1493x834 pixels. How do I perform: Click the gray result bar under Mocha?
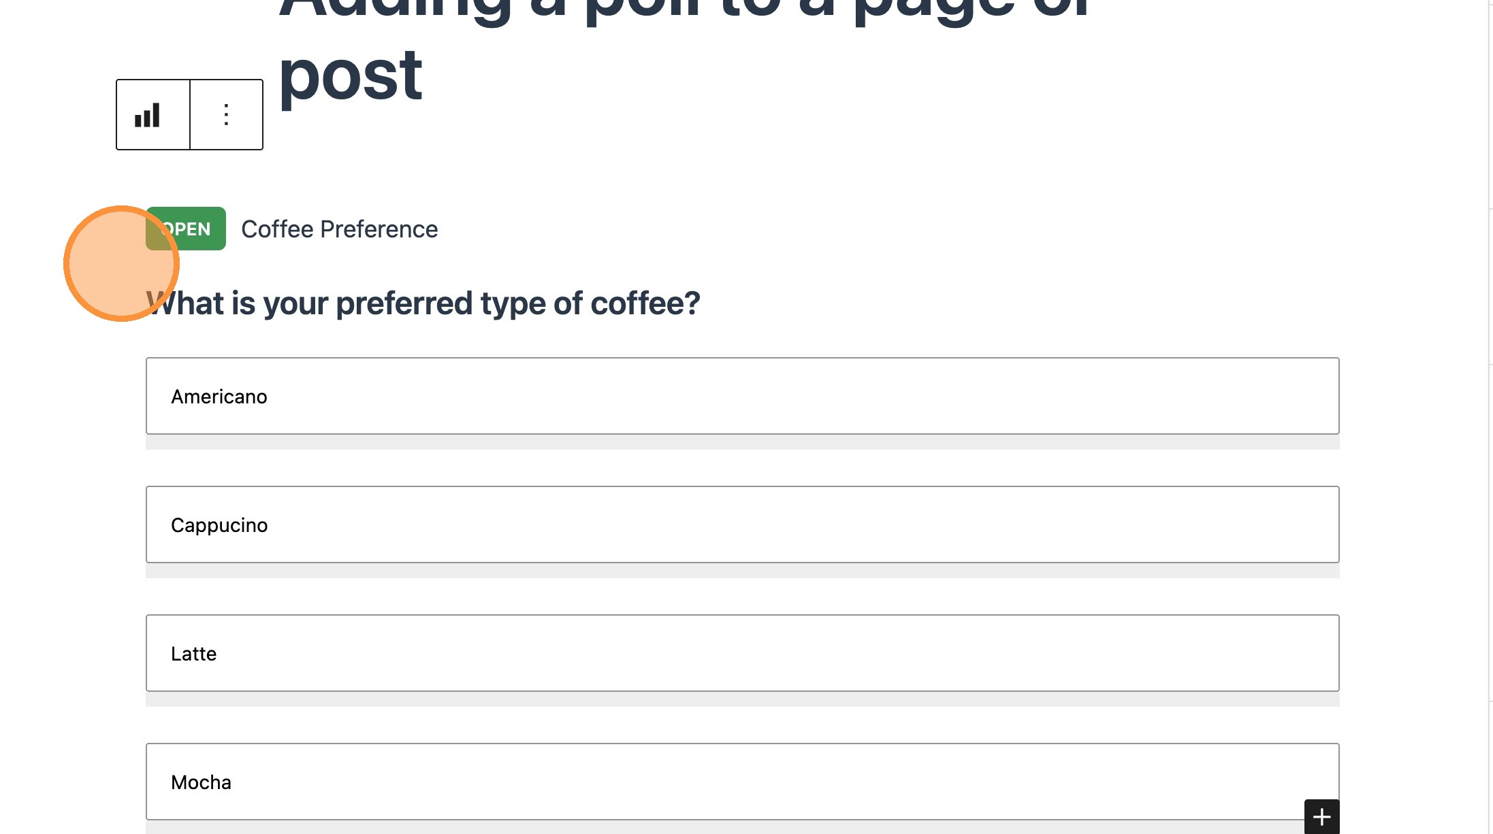pos(742,827)
